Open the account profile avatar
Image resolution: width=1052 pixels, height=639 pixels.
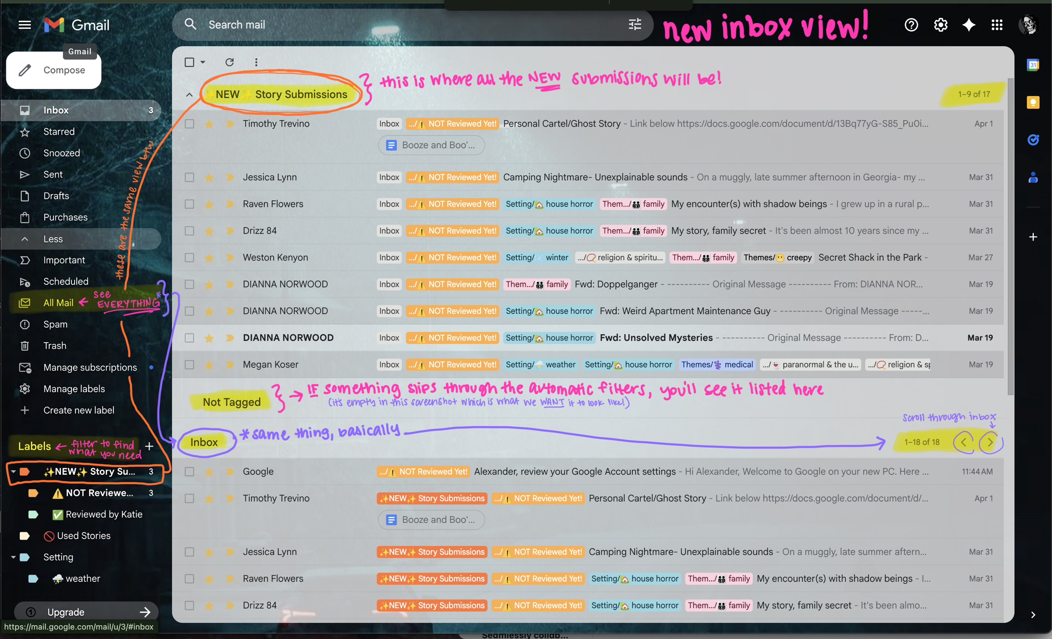[1029, 25]
